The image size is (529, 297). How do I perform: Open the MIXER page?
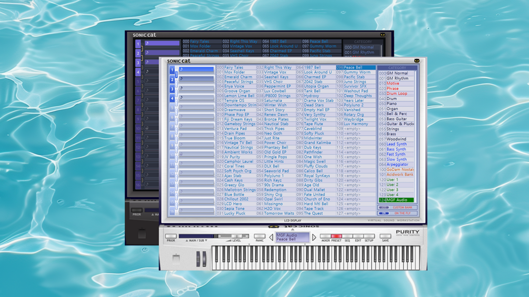pos(326,236)
